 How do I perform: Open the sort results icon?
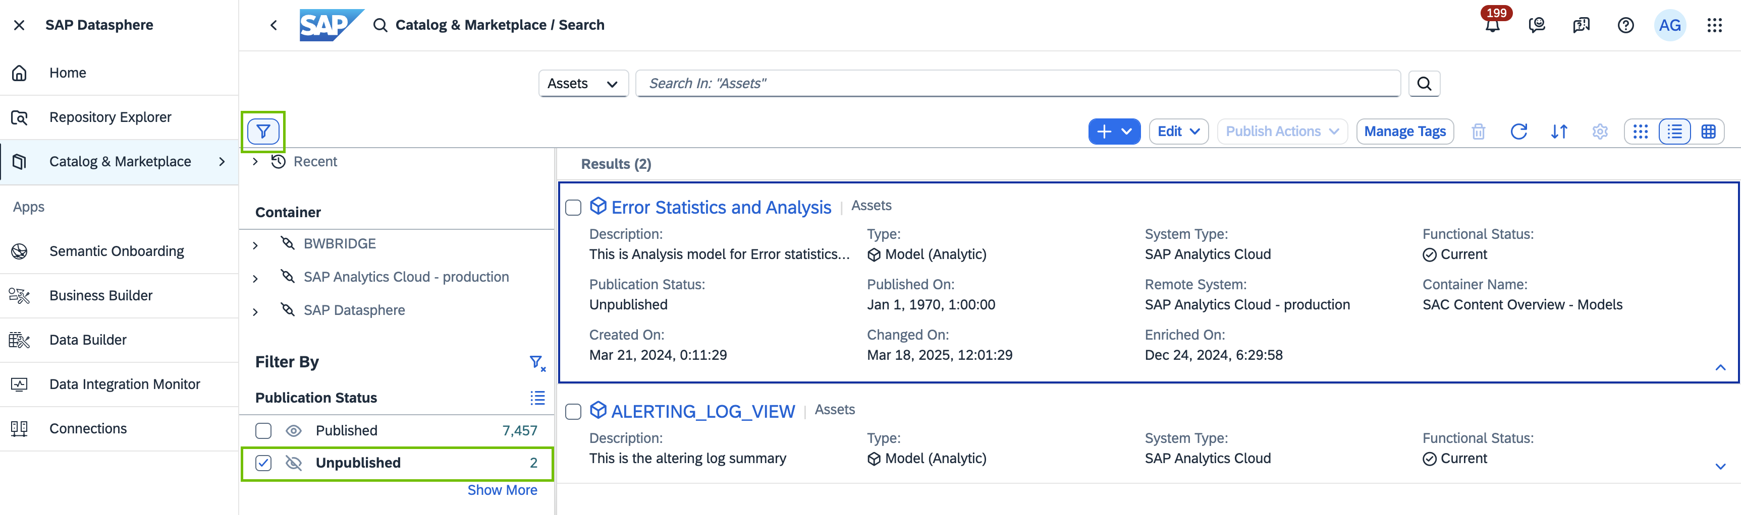point(1559,132)
